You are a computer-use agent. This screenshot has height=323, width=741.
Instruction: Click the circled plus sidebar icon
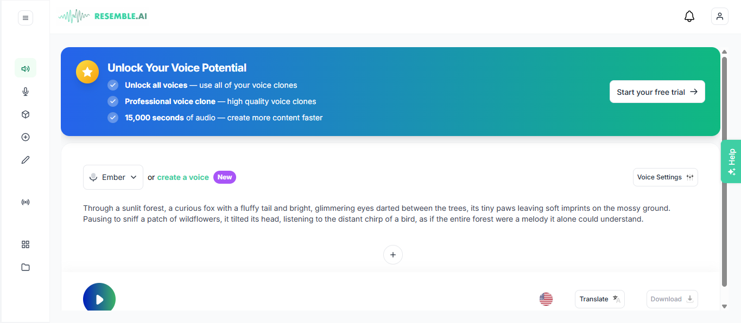26,137
